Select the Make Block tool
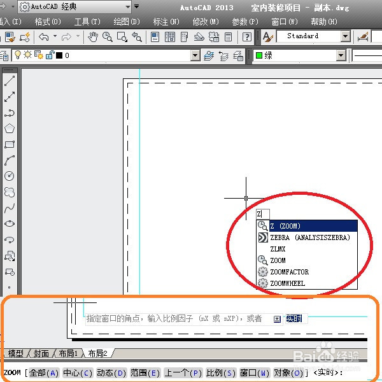Screen dimensions: 382x382 pos(10,272)
